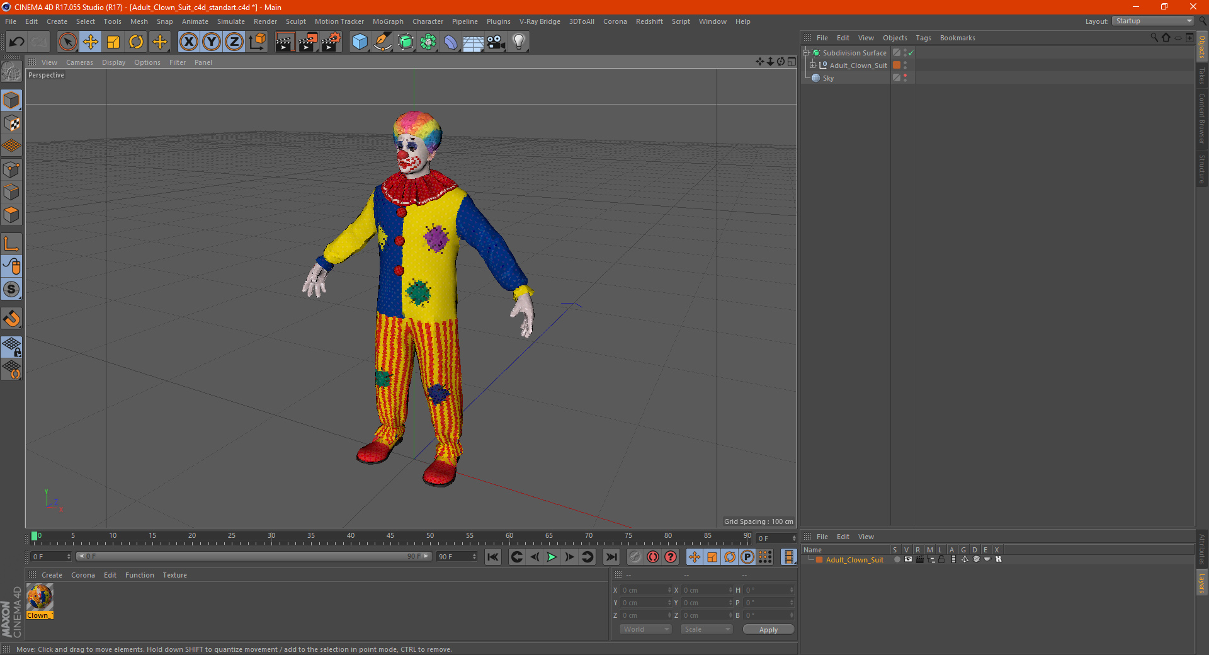Screen dimensions: 1209x655
Task: Render the active view
Action: (285, 42)
